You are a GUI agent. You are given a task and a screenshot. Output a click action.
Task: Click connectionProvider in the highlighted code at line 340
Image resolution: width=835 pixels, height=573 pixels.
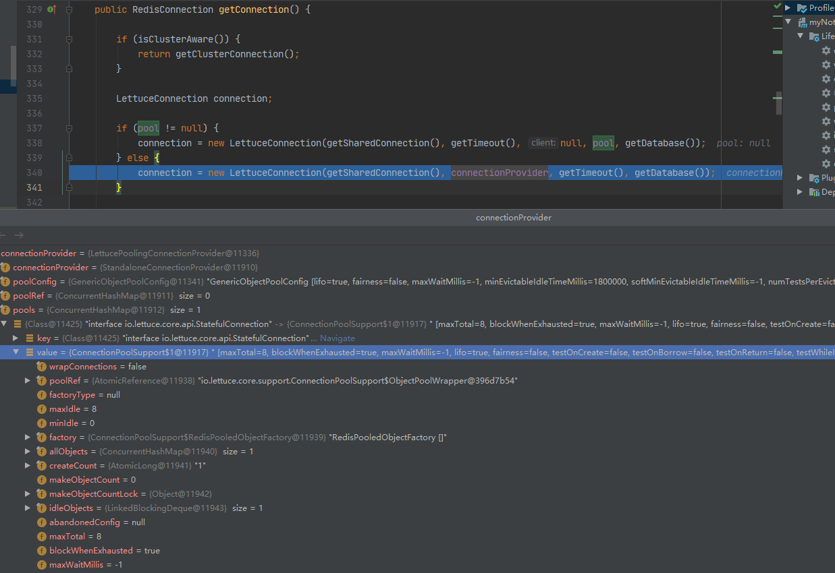click(x=500, y=173)
